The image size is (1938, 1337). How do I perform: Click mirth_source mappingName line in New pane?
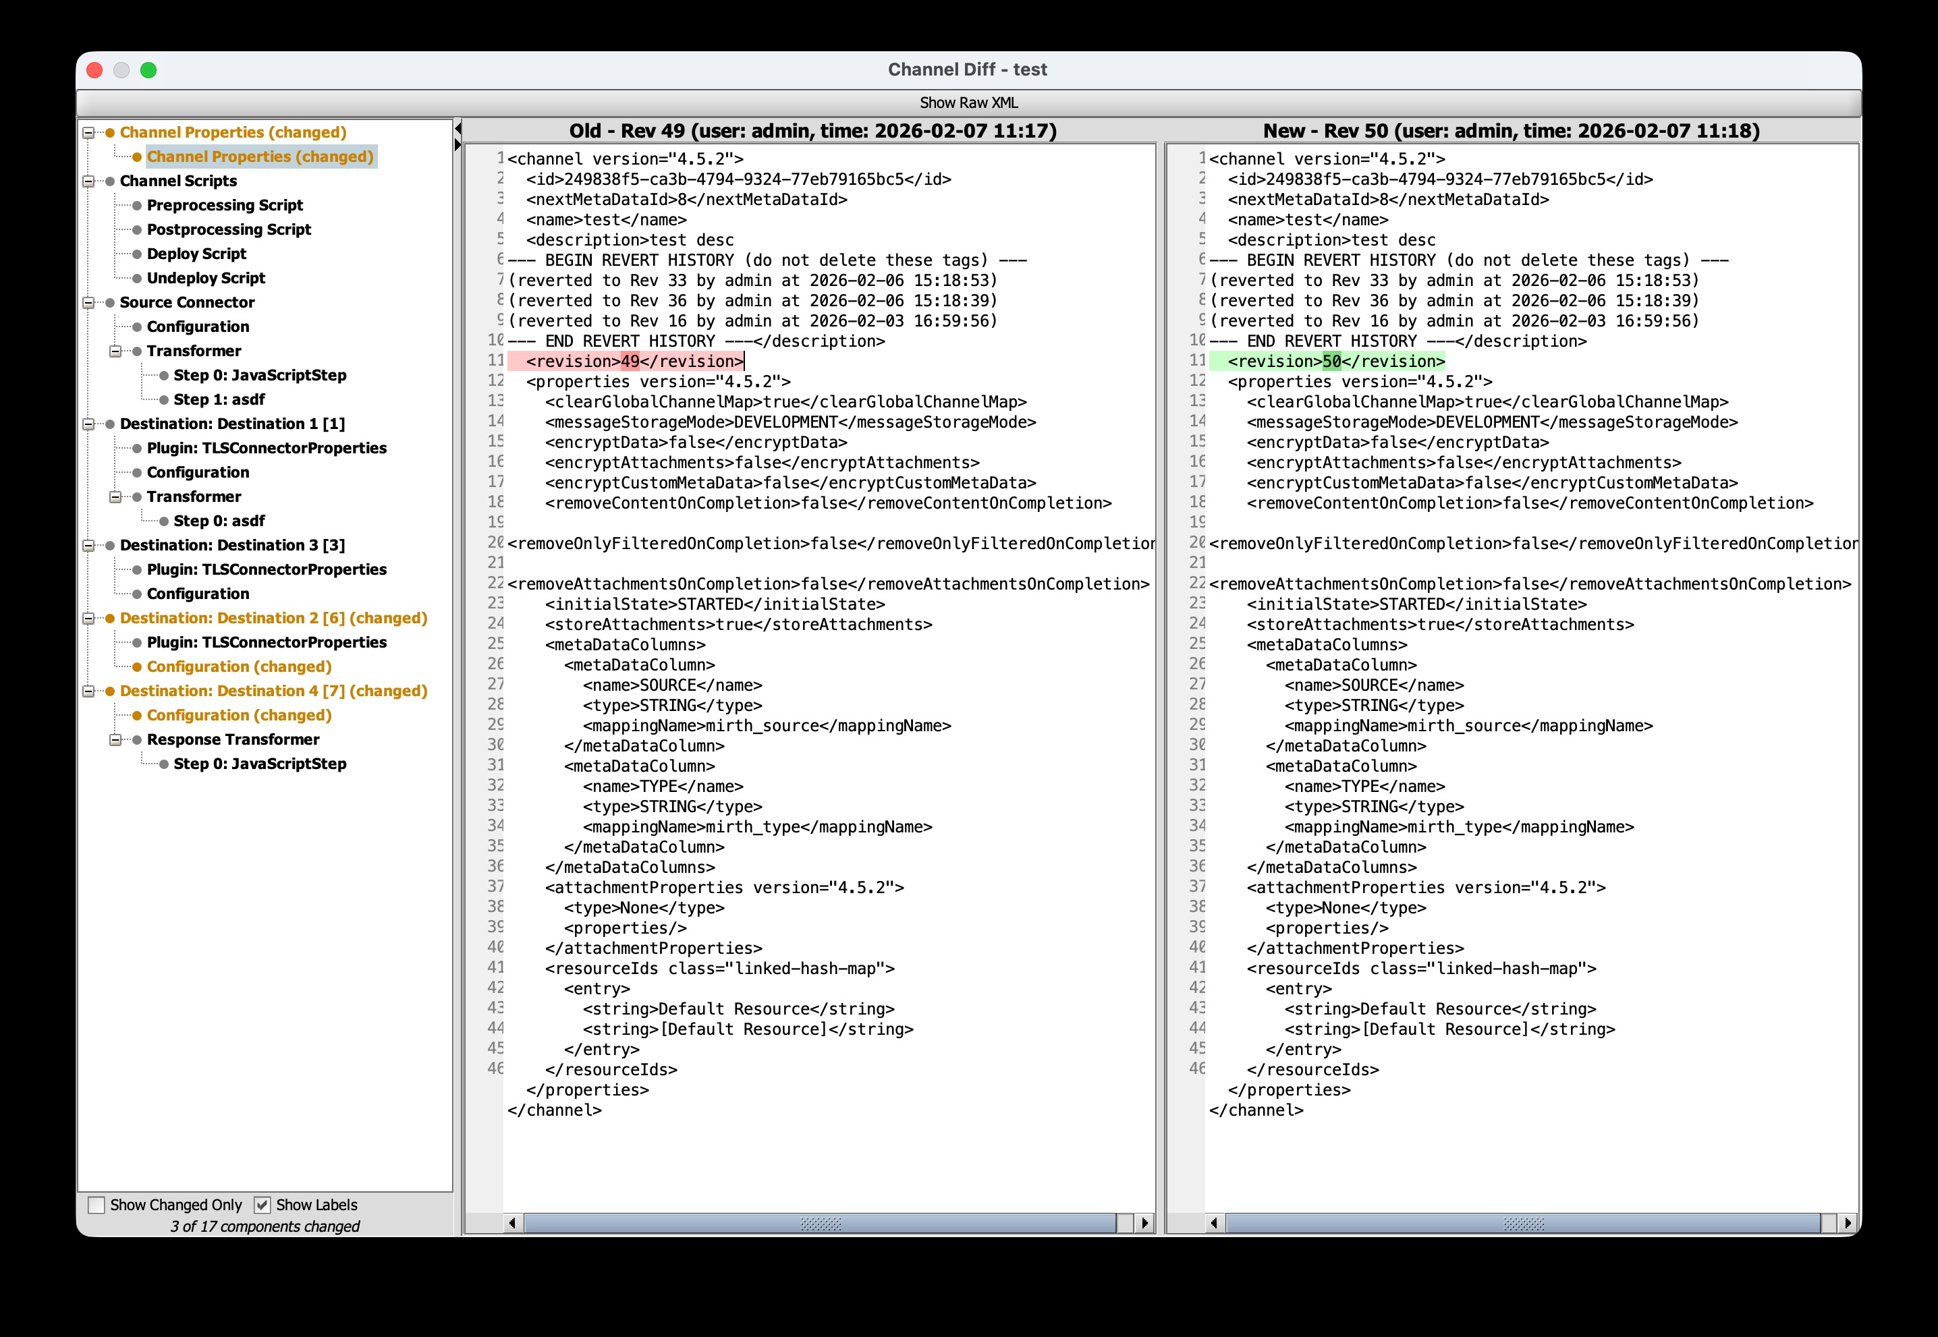tap(1468, 725)
